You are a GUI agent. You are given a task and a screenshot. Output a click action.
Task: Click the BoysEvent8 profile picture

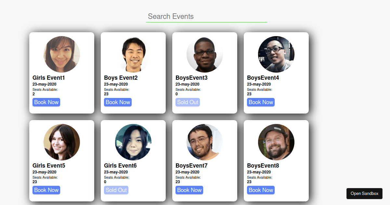[276, 142]
